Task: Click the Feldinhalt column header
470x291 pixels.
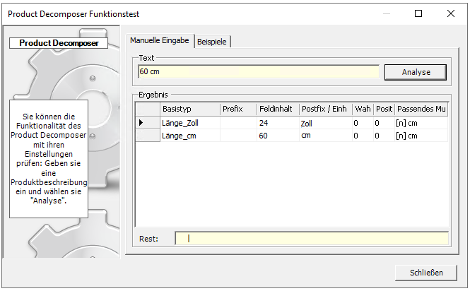Action: (x=278, y=109)
